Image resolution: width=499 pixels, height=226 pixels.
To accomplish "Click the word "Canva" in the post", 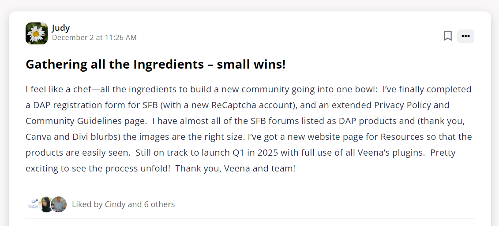I will pos(38,137).
